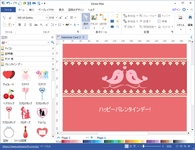Toggle italic text formatting

tap(25, 25)
